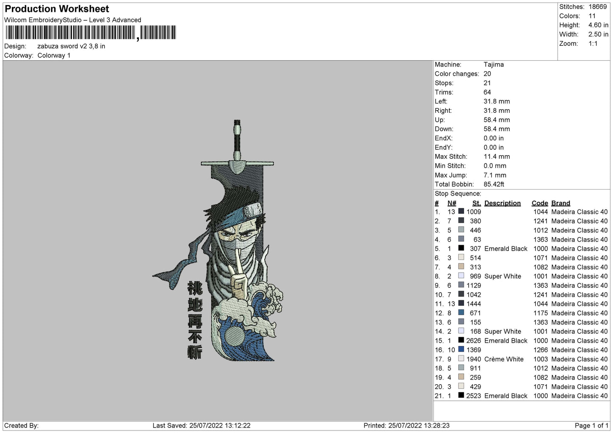Click the "Created By:" footer label
This screenshot has width=613, height=433.
click(21, 425)
